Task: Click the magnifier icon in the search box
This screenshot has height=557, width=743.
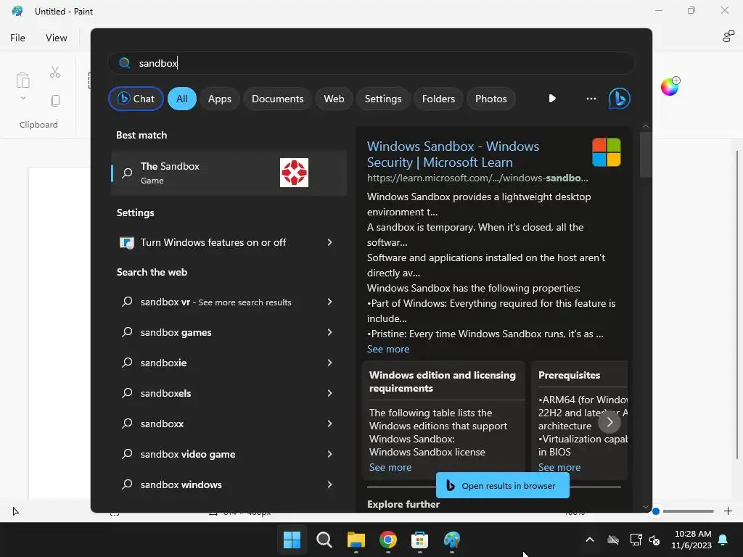Action: coord(125,63)
